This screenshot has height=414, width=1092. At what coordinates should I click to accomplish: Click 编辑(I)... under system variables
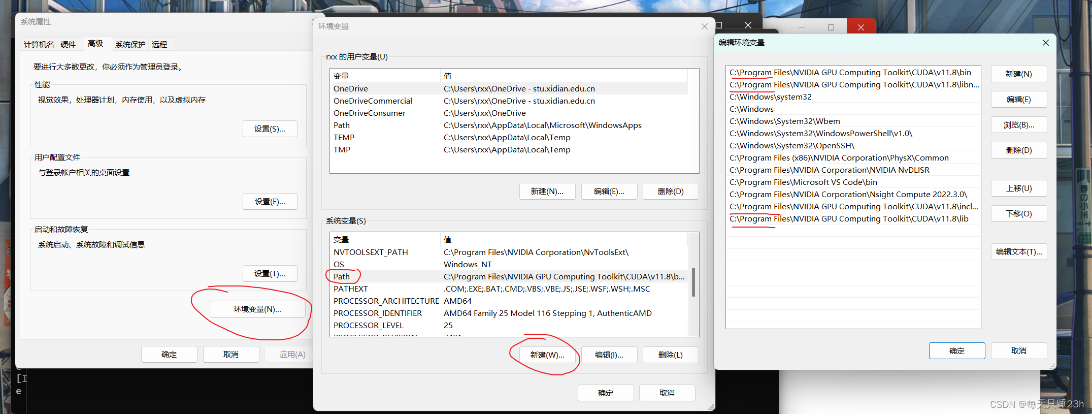[609, 355]
